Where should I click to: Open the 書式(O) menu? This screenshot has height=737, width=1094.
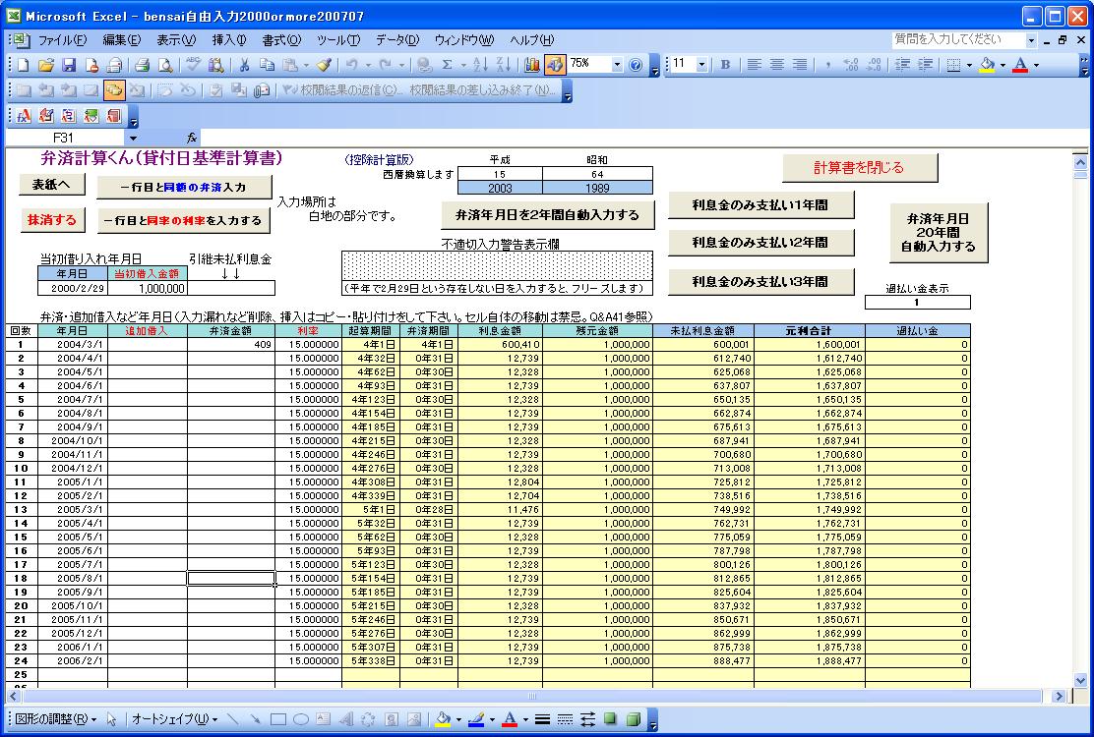pos(281,39)
